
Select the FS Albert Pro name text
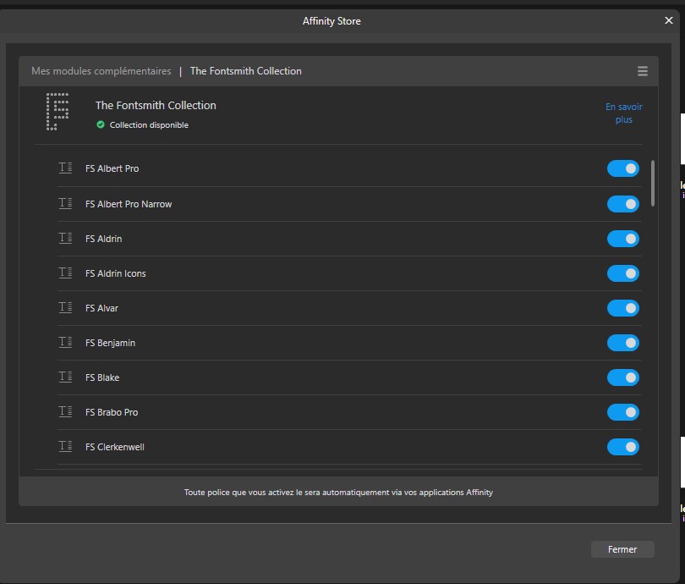[112, 168]
